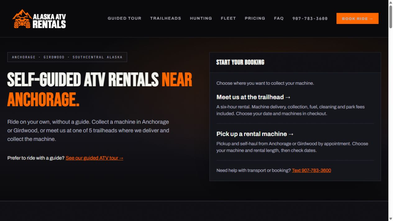
Task: Open the Pricing page link
Action: pyautogui.click(x=255, y=18)
